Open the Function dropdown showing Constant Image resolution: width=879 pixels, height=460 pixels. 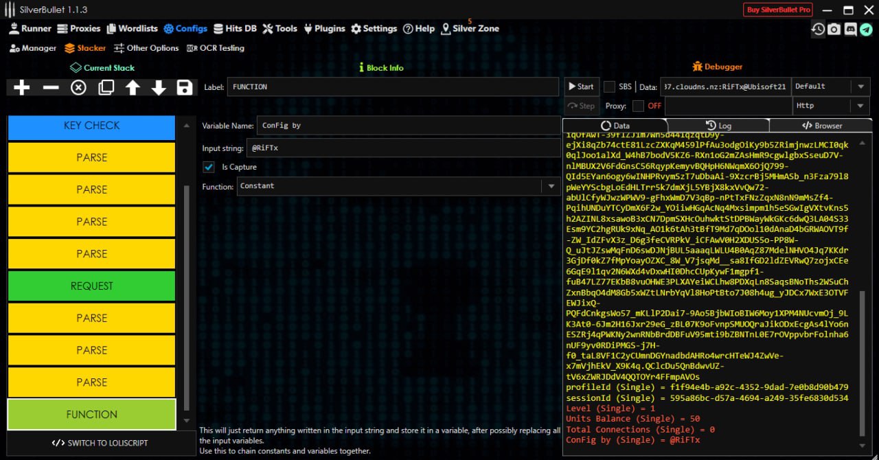coord(551,186)
